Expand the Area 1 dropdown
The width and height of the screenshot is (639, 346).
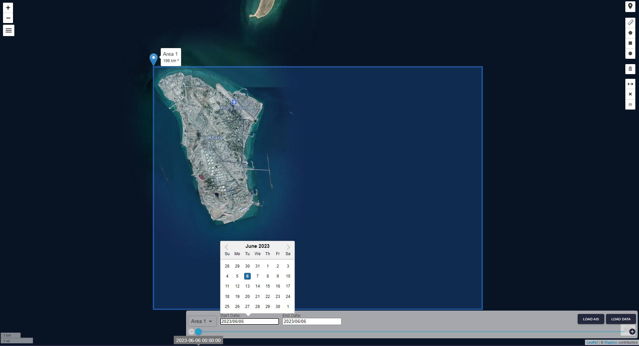(202, 321)
